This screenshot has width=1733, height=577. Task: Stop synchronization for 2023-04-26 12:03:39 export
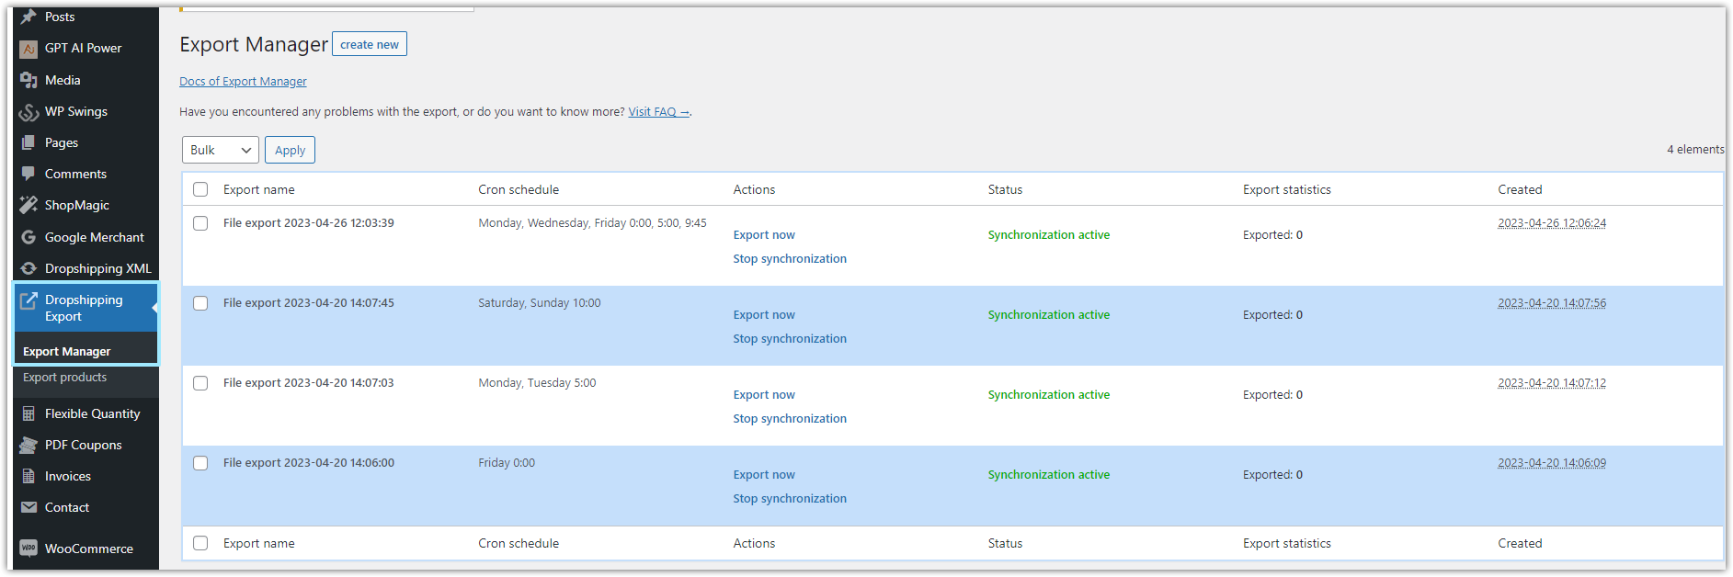point(790,259)
